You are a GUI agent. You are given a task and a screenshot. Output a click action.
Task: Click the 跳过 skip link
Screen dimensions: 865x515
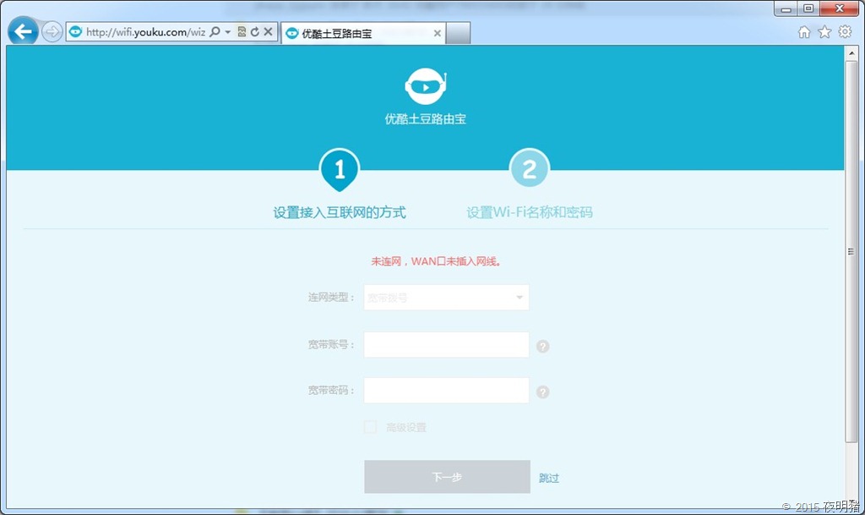(549, 478)
